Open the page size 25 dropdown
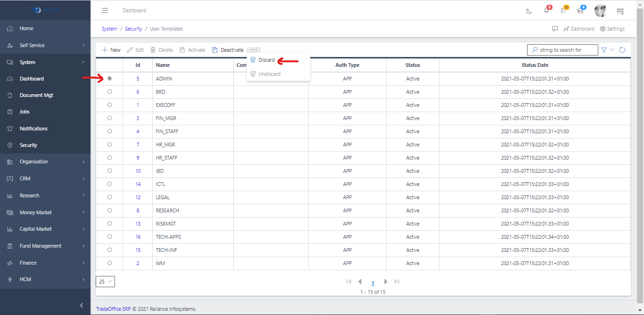 point(105,282)
